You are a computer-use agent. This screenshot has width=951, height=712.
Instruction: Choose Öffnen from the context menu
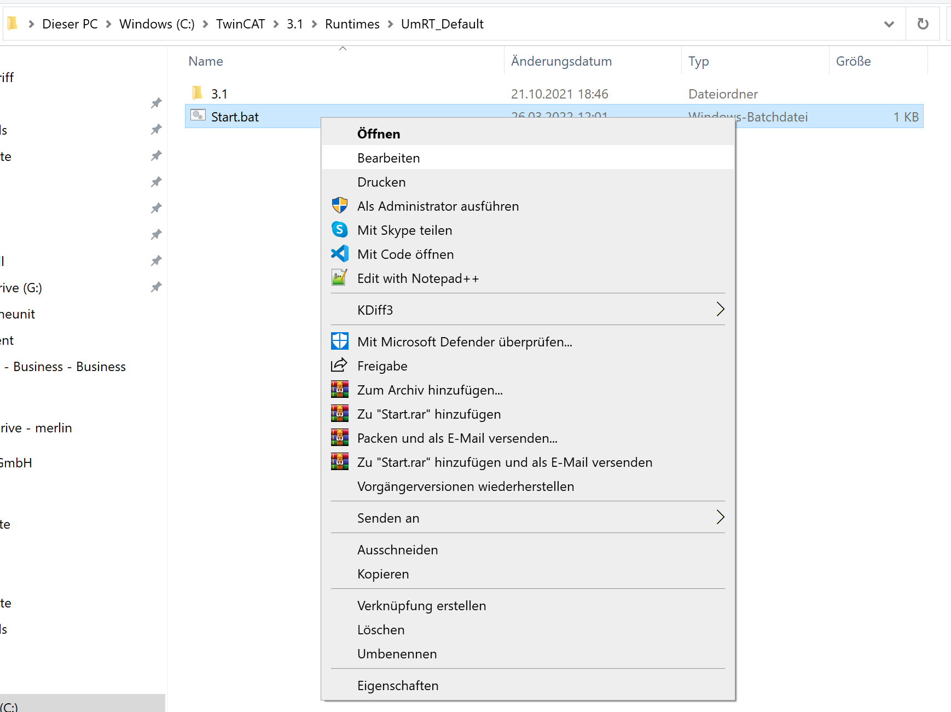tap(528, 134)
